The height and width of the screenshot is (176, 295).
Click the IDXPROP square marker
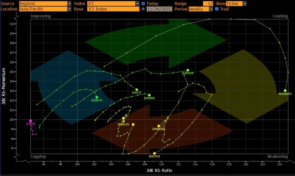188,70
